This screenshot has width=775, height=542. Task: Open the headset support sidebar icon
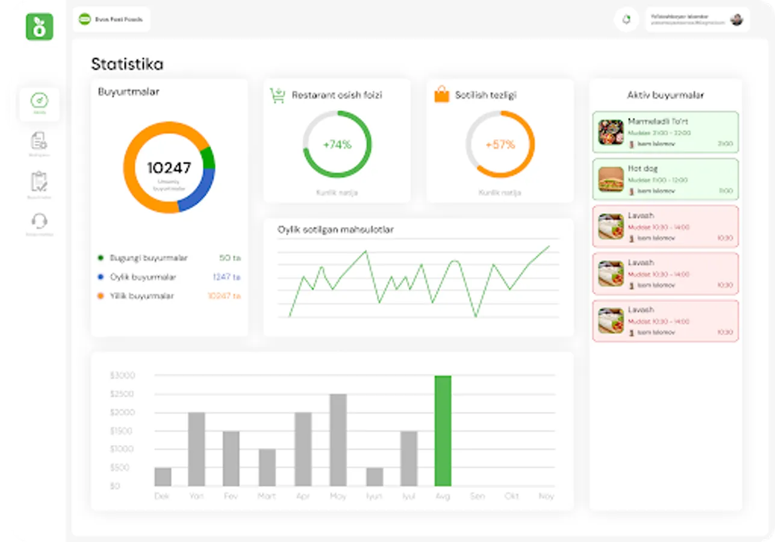click(39, 221)
